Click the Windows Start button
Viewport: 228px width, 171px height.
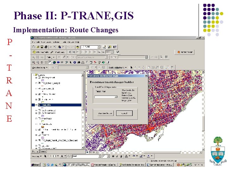tap(35, 165)
